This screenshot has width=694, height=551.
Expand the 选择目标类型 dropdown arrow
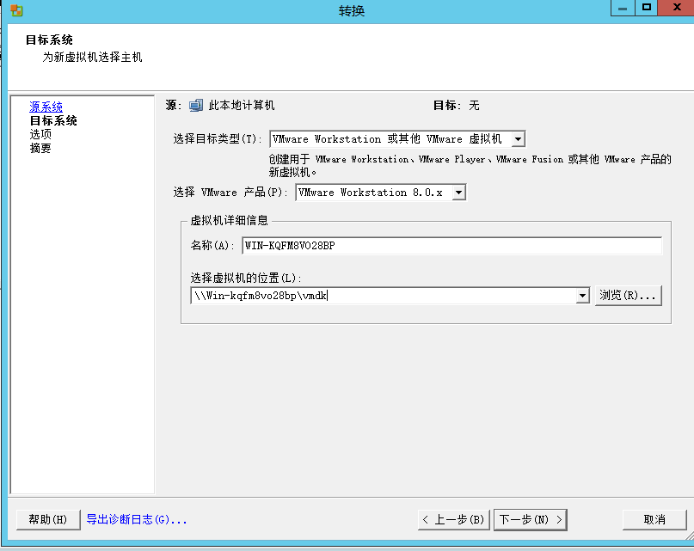click(x=518, y=139)
